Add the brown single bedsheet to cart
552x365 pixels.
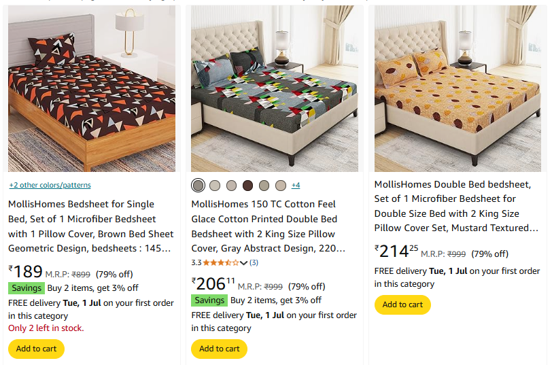tap(36, 349)
